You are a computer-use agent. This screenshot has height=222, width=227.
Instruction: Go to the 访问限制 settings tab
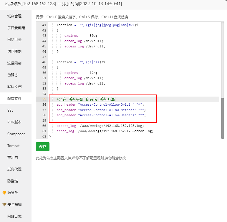click(x=14, y=52)
